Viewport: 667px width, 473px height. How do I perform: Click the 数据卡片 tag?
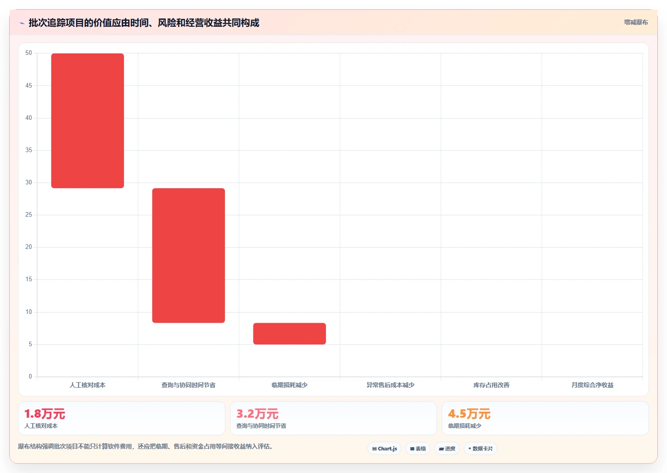tap(480, 449)
